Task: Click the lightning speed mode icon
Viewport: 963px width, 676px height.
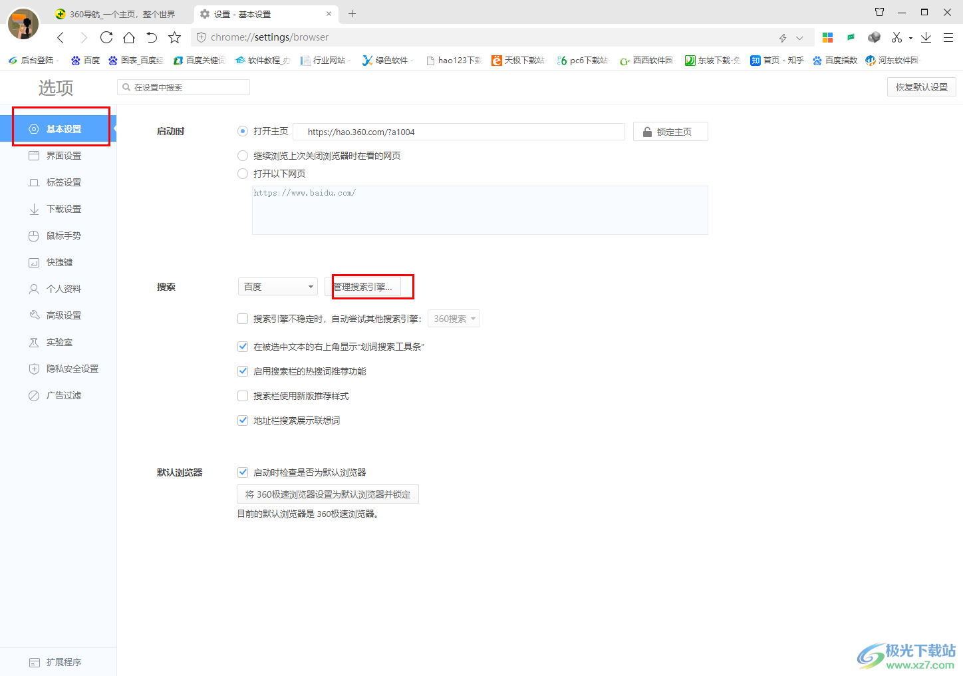Action: pos(783,38)
